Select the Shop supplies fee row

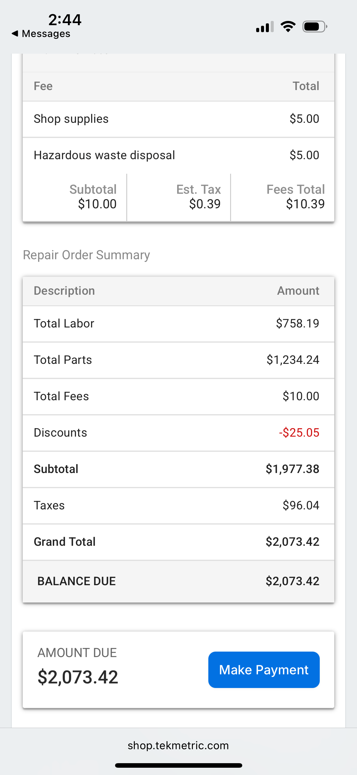click(178, 119)
